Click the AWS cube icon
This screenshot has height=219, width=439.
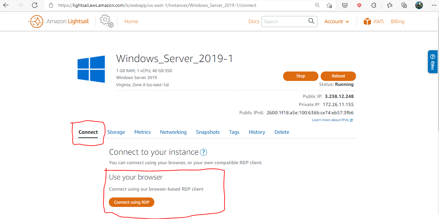tap(367, 22)
